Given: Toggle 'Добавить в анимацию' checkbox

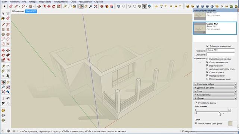Looking at the screenshot, I should click(208, 46).
